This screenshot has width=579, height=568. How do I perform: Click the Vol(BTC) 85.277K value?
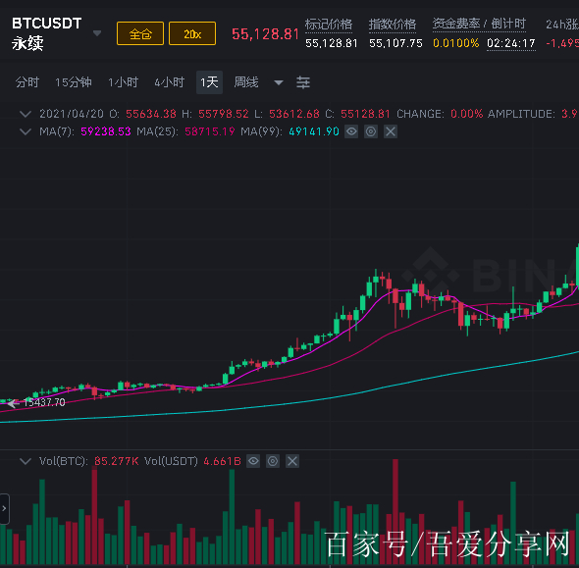pos(117,461)
